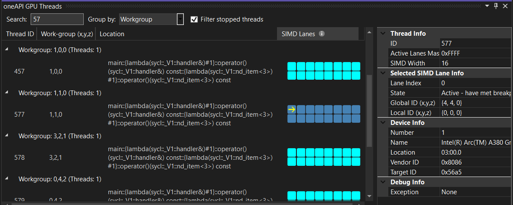Click the SIMD Lanes info icon

pyautogui.click(x=322, y=34)
